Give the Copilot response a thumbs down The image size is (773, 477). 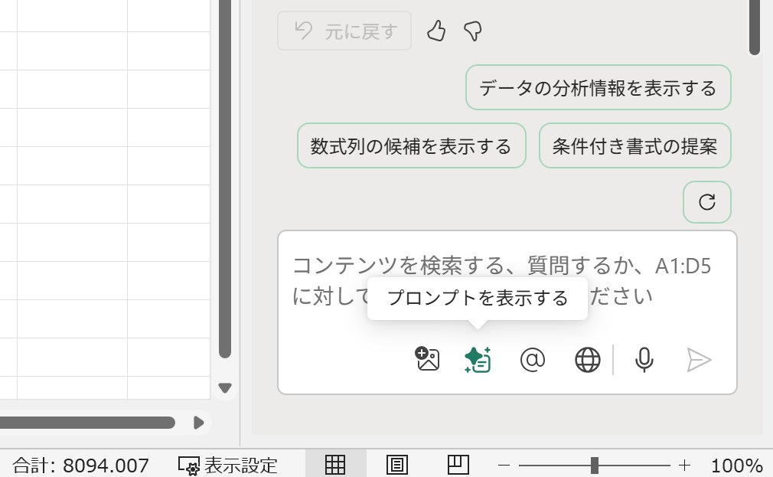coord(473,31)
